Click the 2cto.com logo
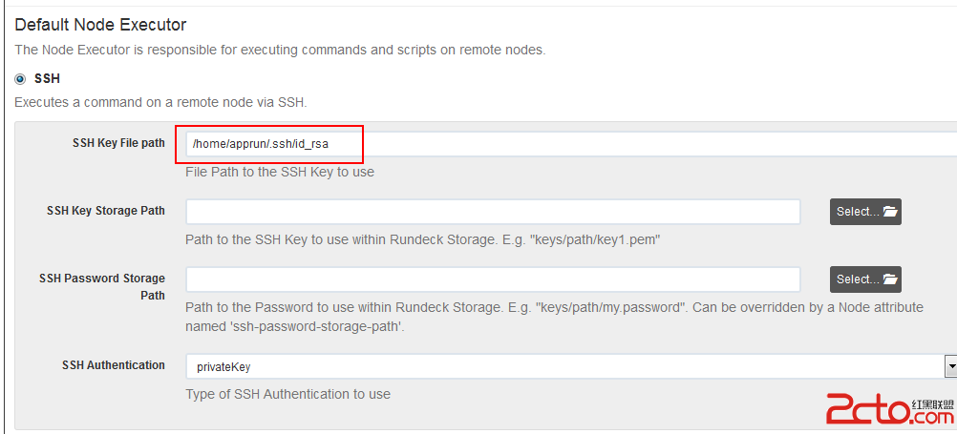This screenshot has height=434, width=957. point(890,408)
